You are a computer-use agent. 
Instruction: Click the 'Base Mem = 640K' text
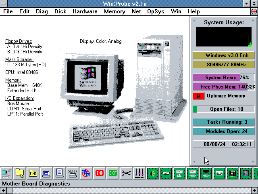[25, 85]
